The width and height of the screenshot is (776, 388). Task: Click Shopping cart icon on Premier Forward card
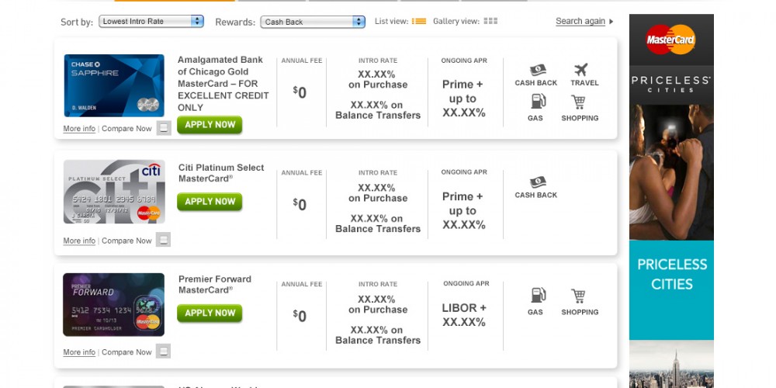[578, 296]
